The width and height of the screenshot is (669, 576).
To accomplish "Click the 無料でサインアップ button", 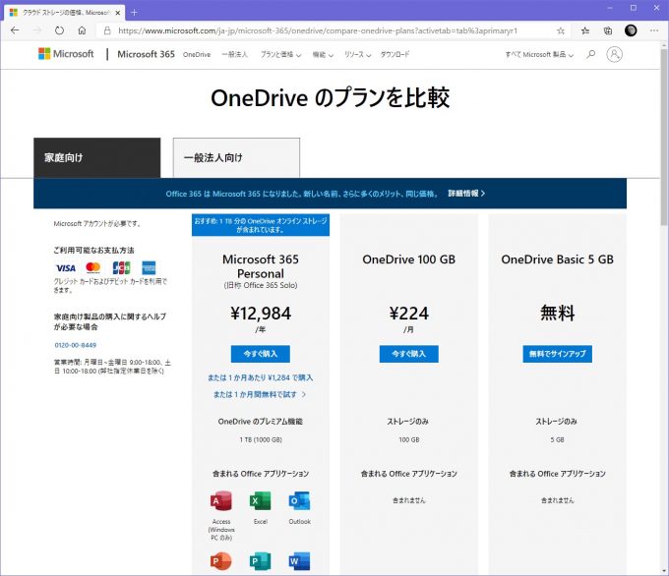I will pyautogui.click(x=557, y=354).
